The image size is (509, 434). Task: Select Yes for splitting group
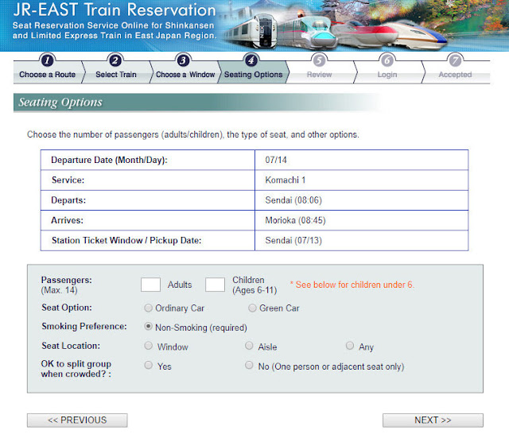click(x=149, y=365)
